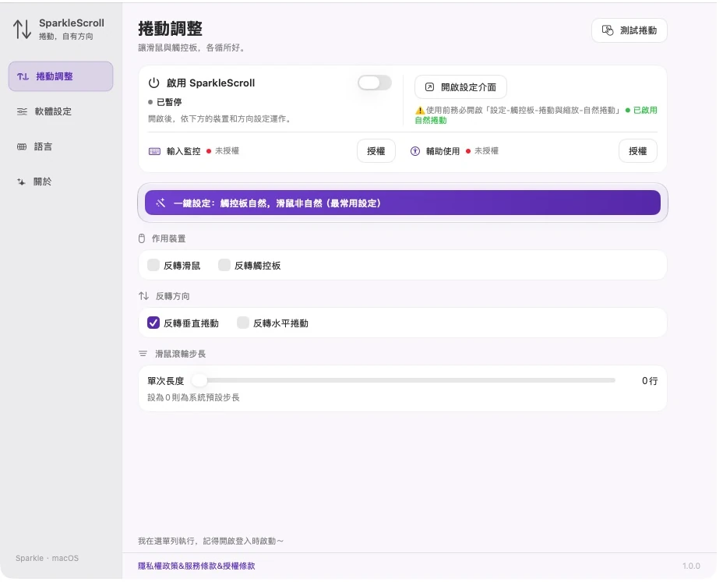The width and height of the screenshot is (723, 582).
Task: Click the globe icon beside 語言
Action: (22, 146)
